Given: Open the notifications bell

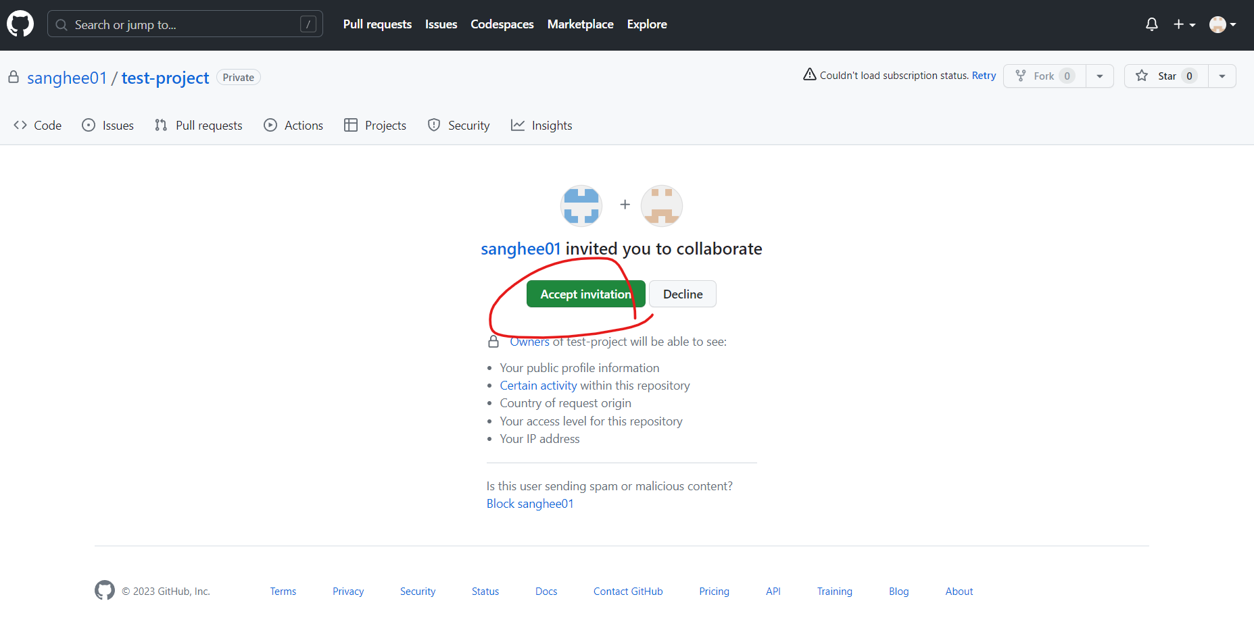Looking at the screenshot, I should click(x=1152, y=24).
